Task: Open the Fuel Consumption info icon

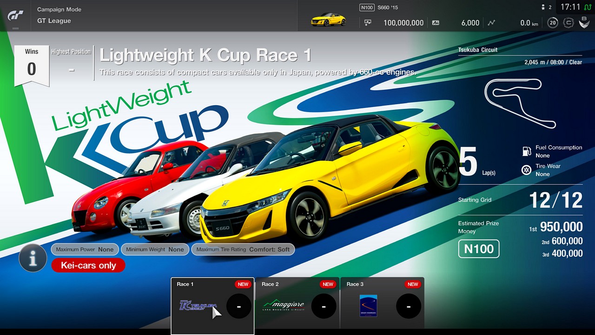Action: tap(527, 151)
